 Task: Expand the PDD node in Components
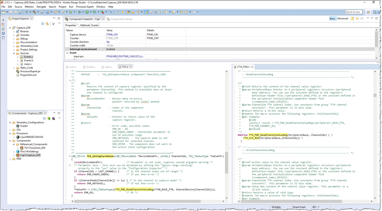tap(10, 159)
